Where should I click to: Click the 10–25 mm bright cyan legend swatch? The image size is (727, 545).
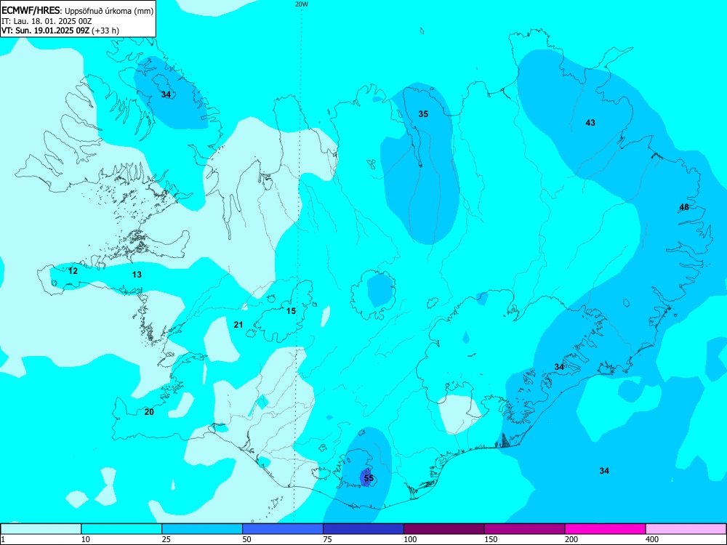[121, 529]
